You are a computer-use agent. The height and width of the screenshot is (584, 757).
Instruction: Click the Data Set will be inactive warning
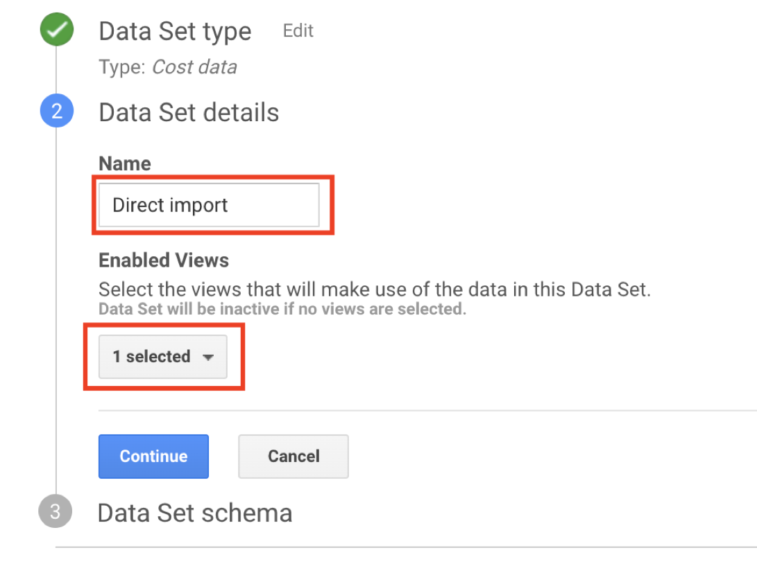[x=282, y=309]
